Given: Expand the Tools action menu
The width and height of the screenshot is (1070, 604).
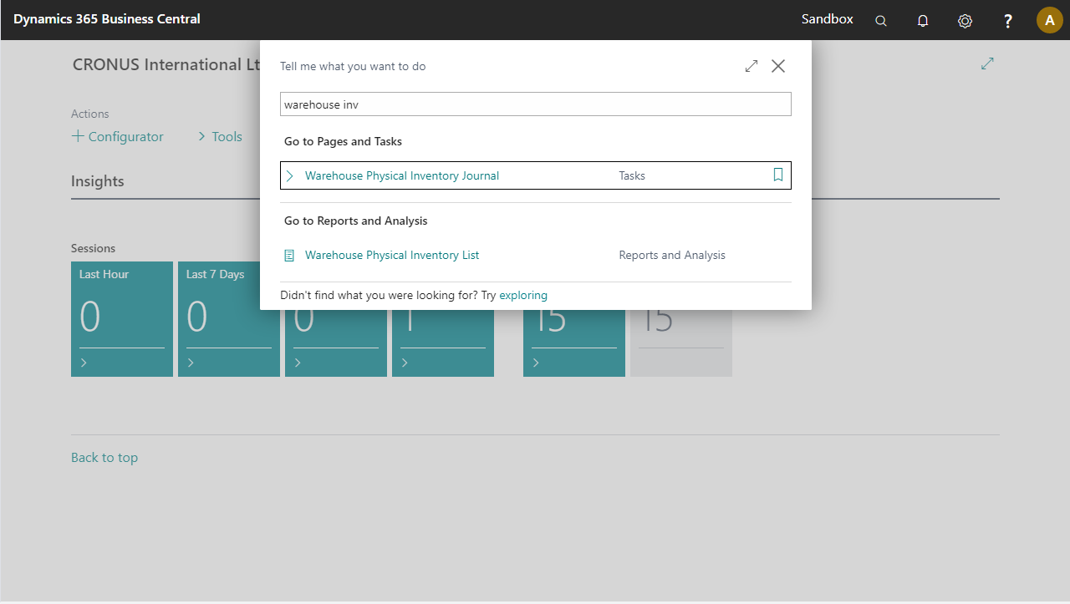Looking at the screenshot, I should 220,136.
